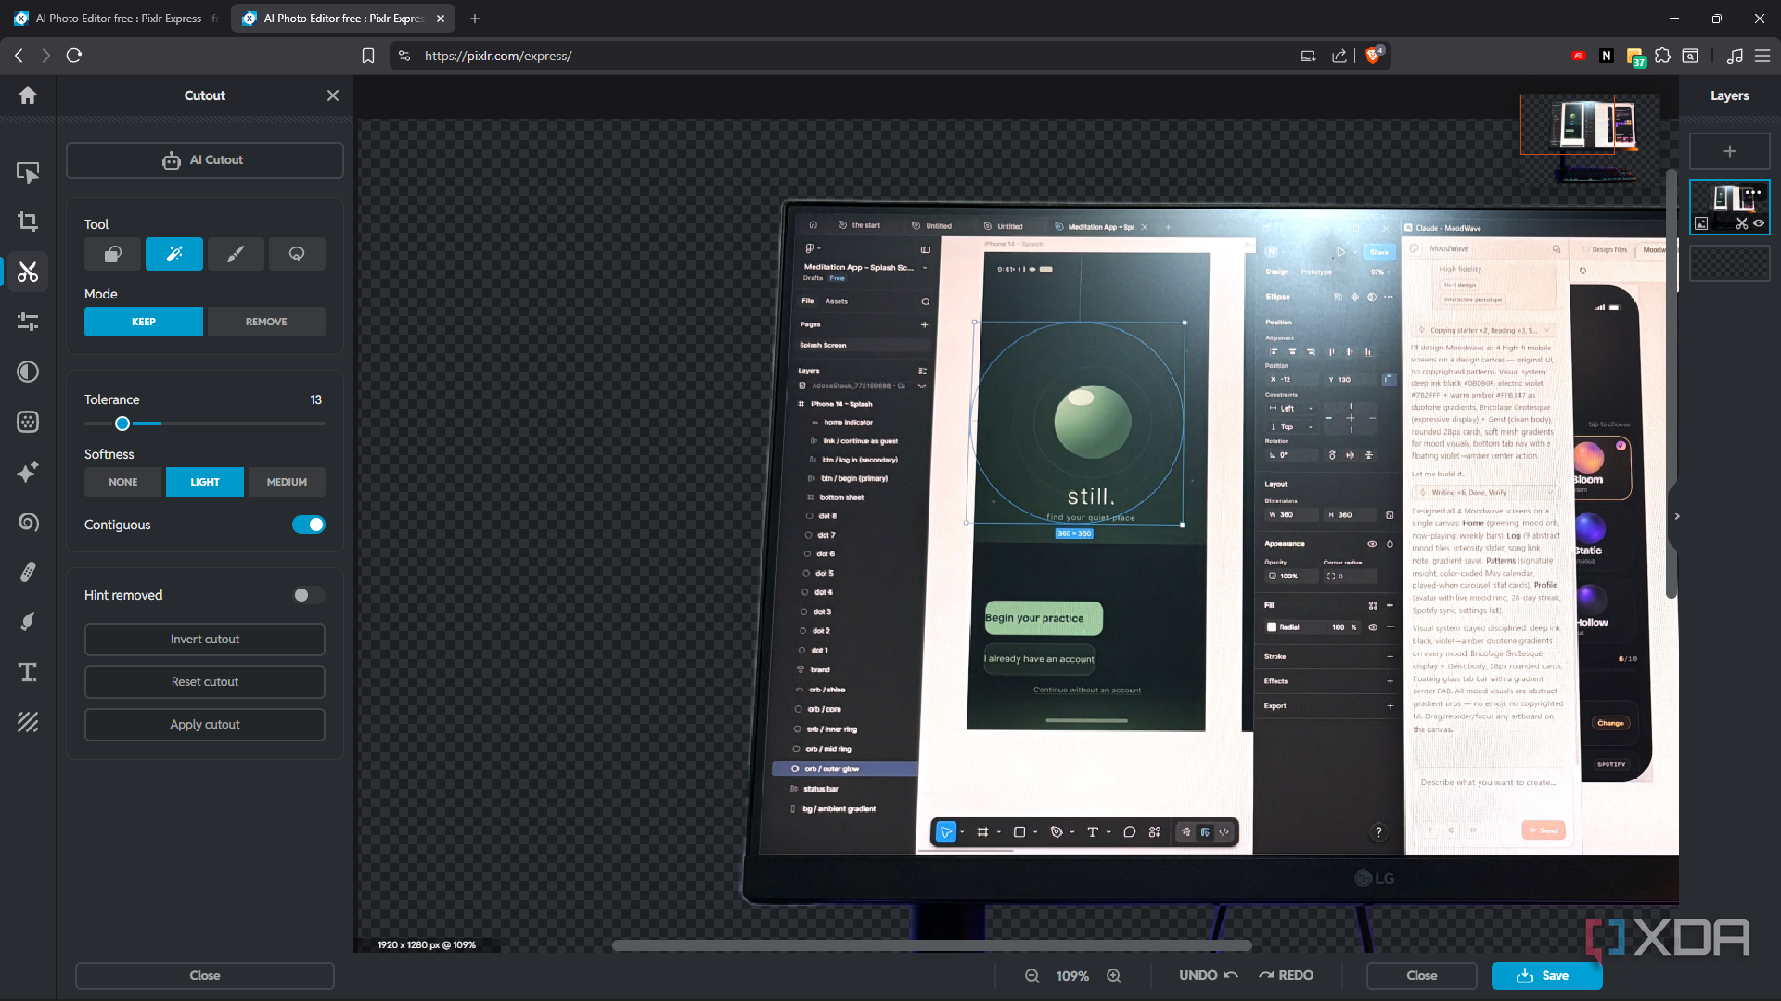The height and width of the screenshot is (1001, 1781).
Task: Open the Adjust sliders tool in the sidebar
Action: pyautogui.click(x=28, y=322)
